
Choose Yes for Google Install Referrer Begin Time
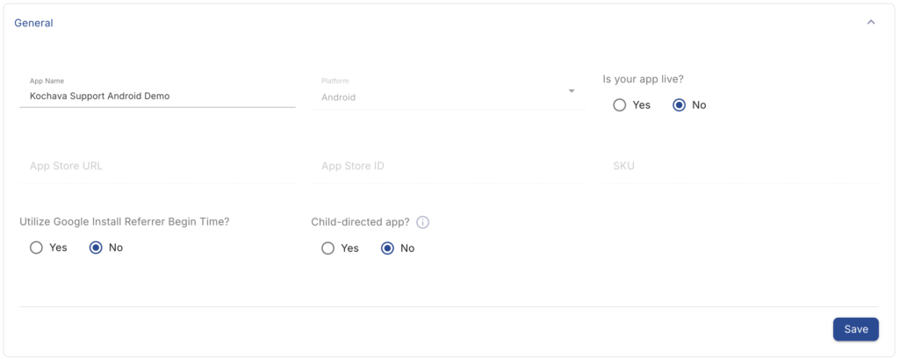point(37,248)
